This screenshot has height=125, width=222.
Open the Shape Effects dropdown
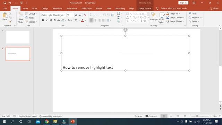point(175,22)
